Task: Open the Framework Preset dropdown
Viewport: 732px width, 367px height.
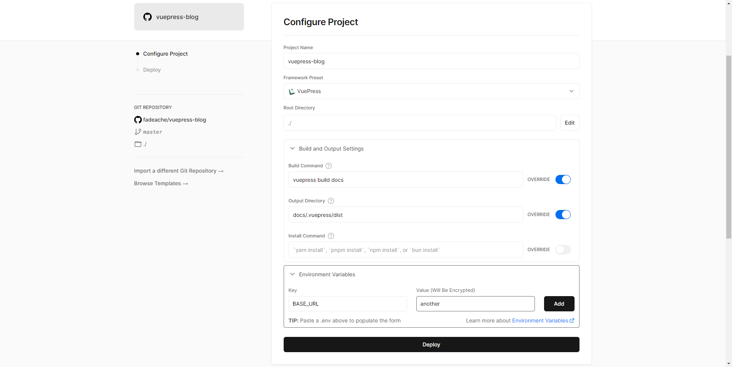Action: 432,91
